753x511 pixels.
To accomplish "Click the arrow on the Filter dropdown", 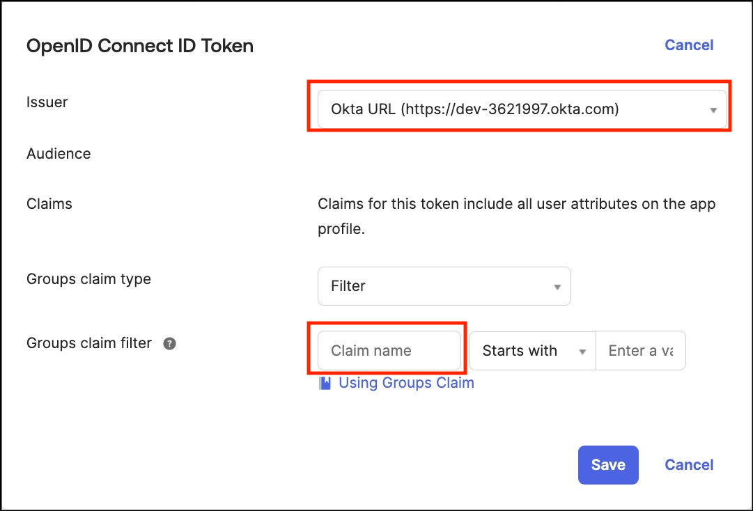I will point(557,287).
